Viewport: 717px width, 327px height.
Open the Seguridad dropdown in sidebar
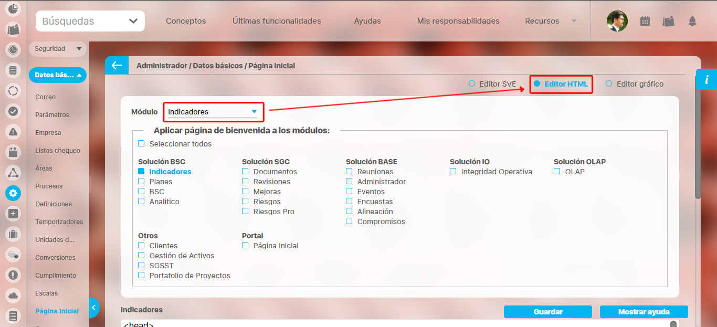click(57, 49)
